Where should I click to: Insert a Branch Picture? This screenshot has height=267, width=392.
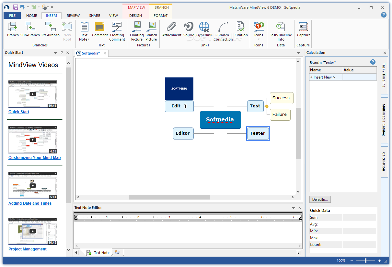tap(151, 31)
